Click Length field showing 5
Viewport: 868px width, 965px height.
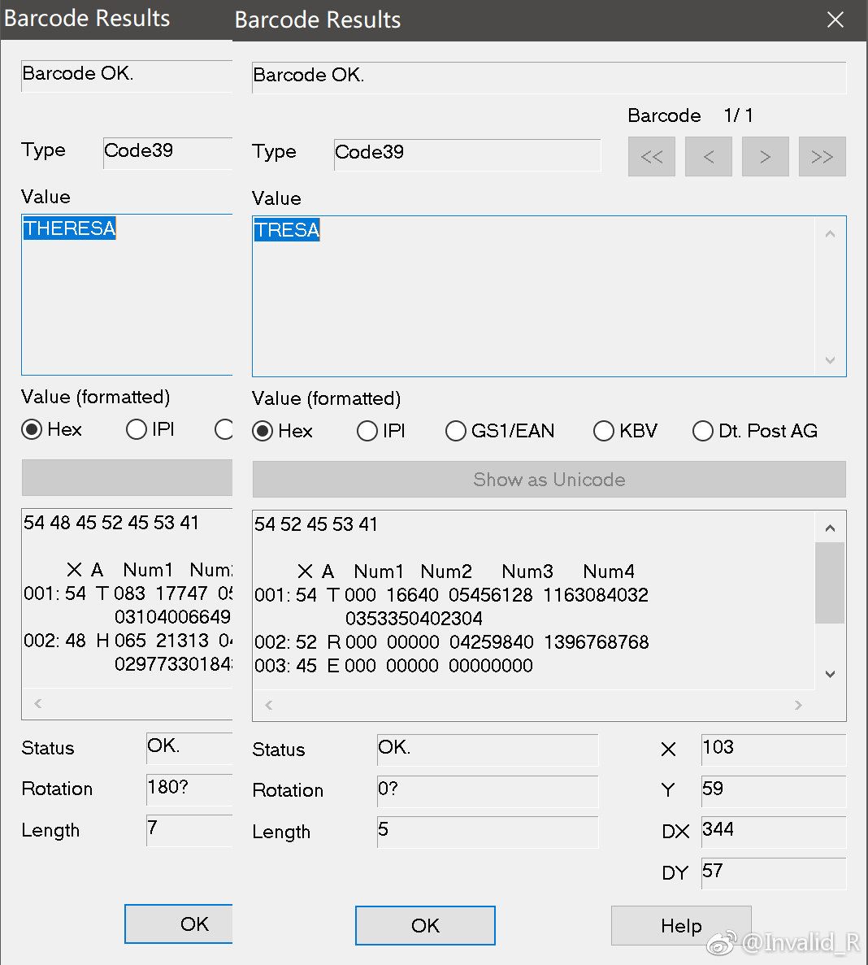(487, 832)
